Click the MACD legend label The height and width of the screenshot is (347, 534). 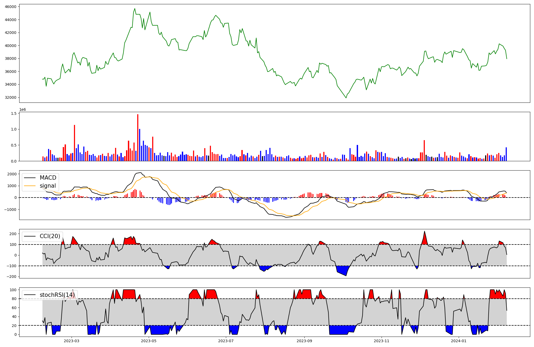[48, 178]
